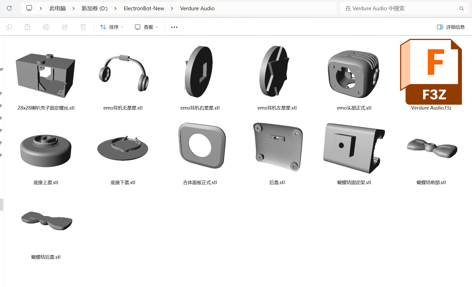Image resolution: width=472 pixels, height=287 pixels.
Task: Click the Share toolbar icon
Action: pos(65,27)
